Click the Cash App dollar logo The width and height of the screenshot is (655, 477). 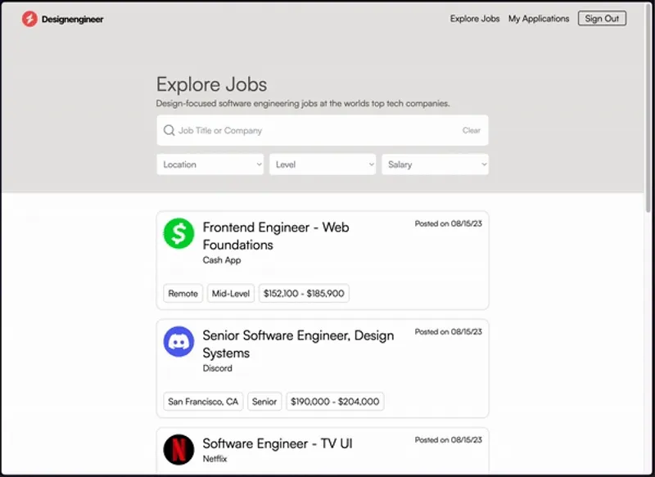tap(178, 233)
